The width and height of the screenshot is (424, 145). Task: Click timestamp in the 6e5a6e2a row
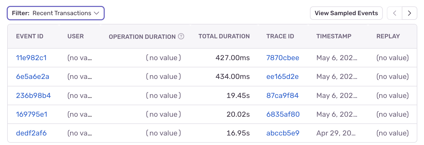(x=337, y=77)
